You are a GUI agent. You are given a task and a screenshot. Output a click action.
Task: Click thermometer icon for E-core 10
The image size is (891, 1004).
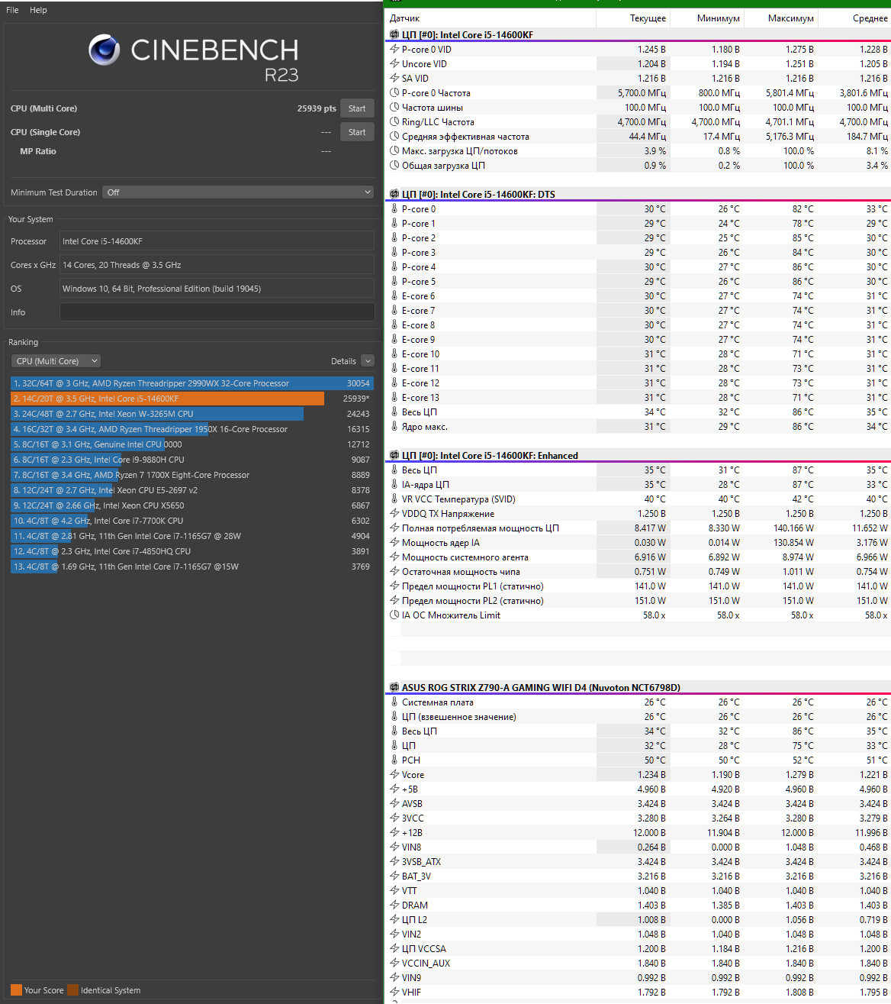click(x=394, y=353)
